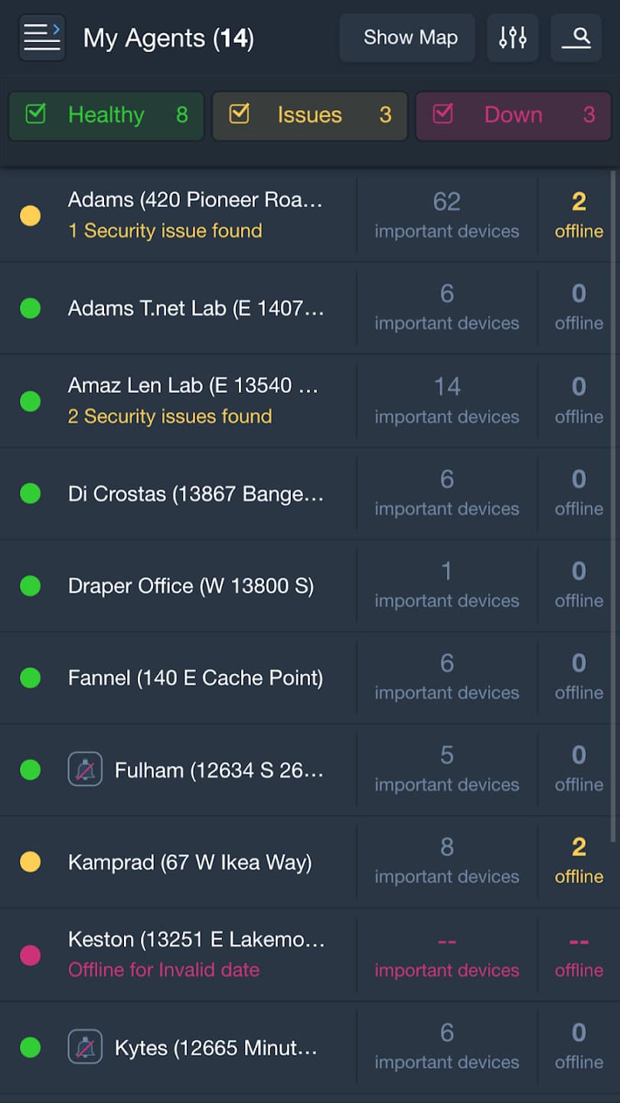Uncheck the Healthy filter checkbox
The height and width of the screenshot is (1103, 620).
pyautogui.click(x=36, y=115)
